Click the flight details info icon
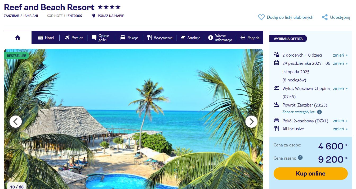Image resolution: width=356 pixels, height=189 pixels. [x=319, y=112]
